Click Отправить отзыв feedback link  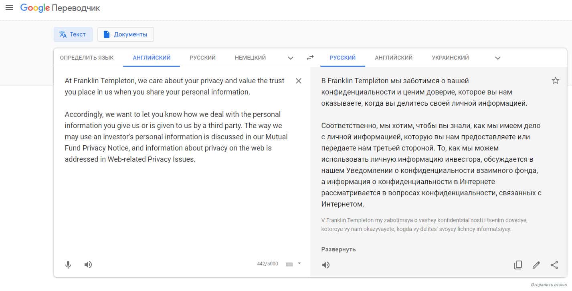(549, 285)
